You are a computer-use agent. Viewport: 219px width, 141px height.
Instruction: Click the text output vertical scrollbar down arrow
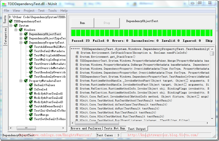212,118
